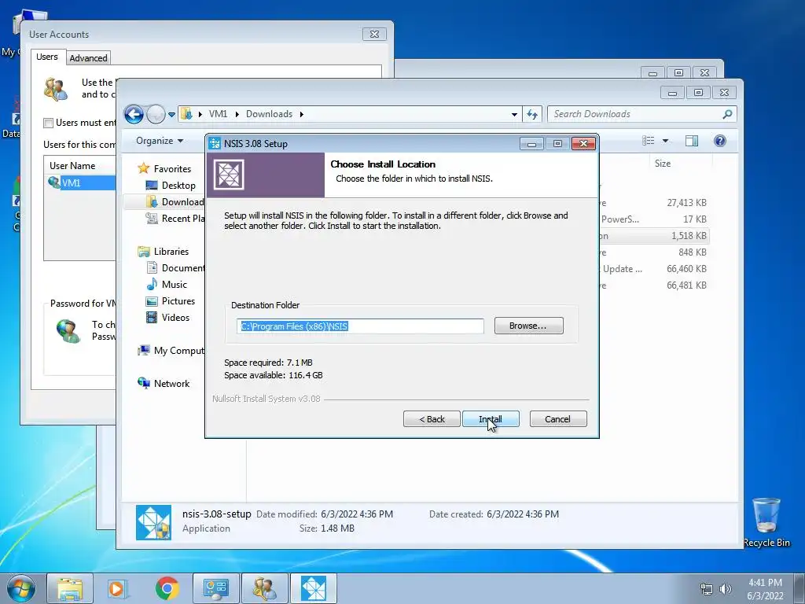
Task: Click VM1 in the address breadcrumb
Action: point(218,114)
